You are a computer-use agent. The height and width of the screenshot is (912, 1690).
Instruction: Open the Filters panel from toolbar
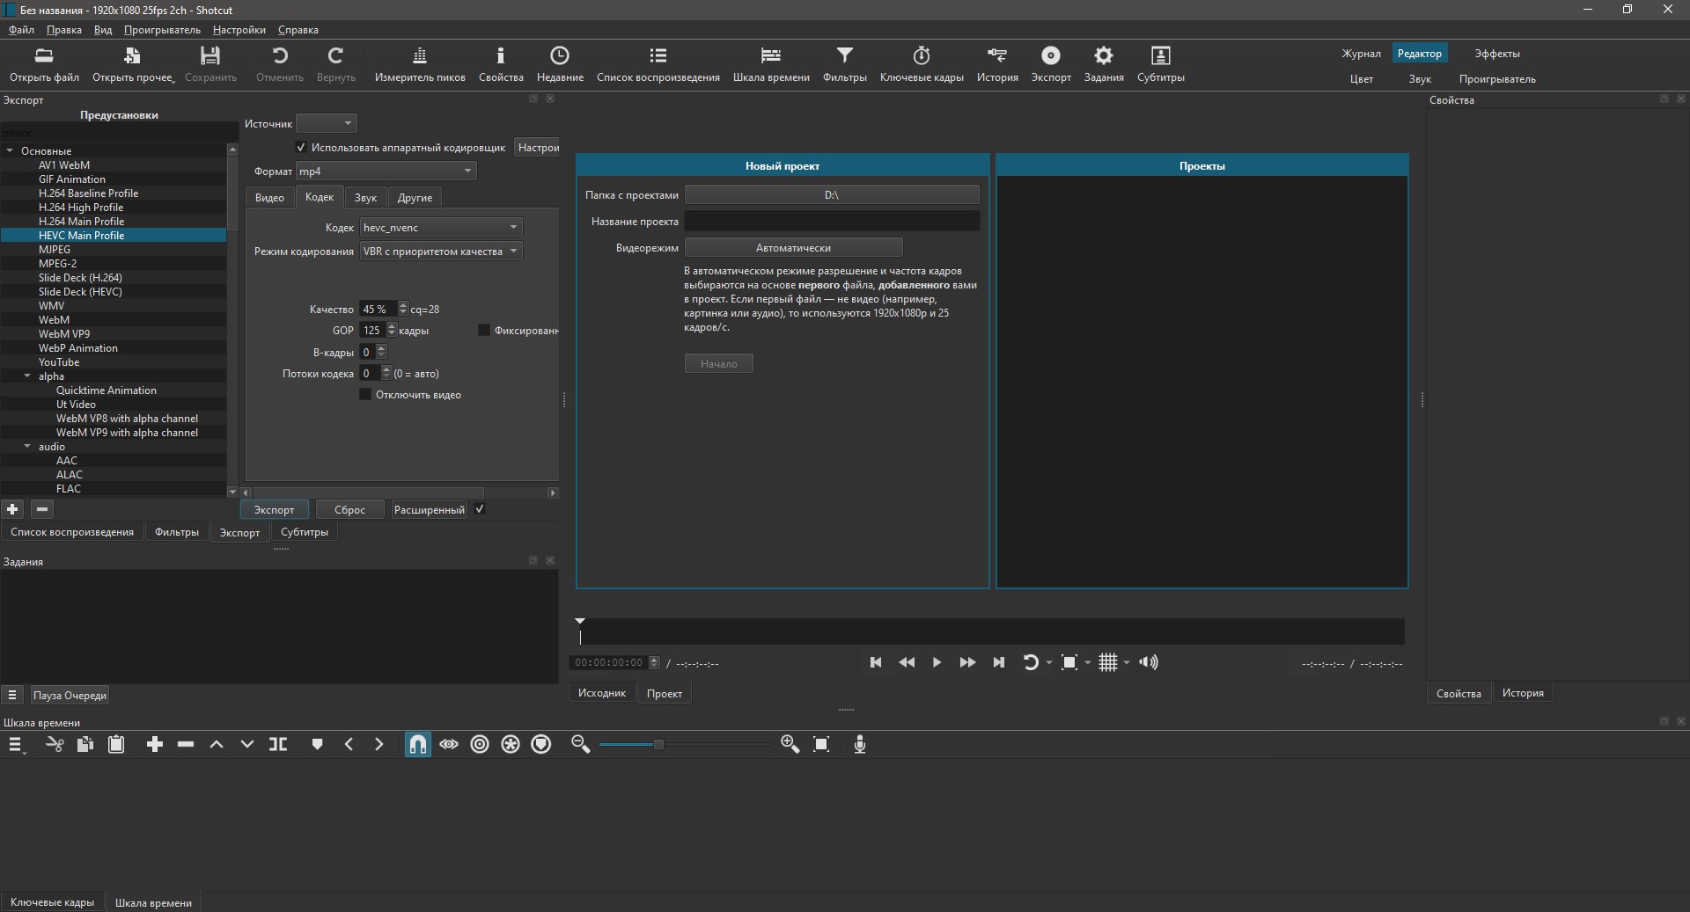843,63
